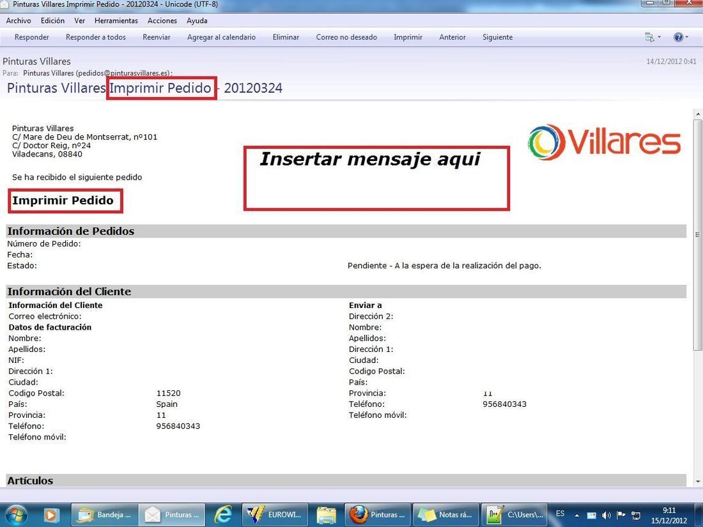Viewport: 703px width, 527px height.
Task: Switch to the Firefox Pinturas window
Action: tap(378, 515)
